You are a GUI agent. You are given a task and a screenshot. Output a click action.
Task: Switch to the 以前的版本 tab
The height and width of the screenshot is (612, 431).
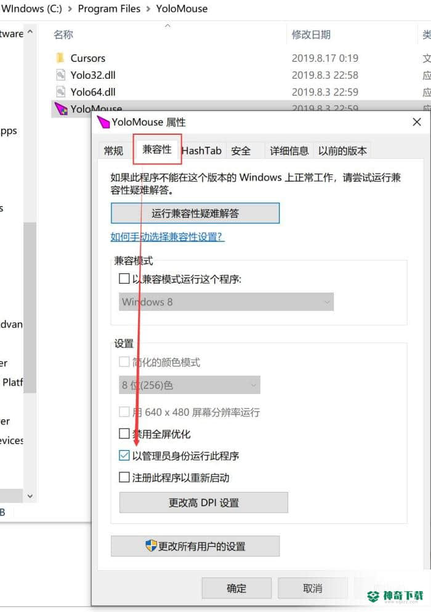pos(342,151)
